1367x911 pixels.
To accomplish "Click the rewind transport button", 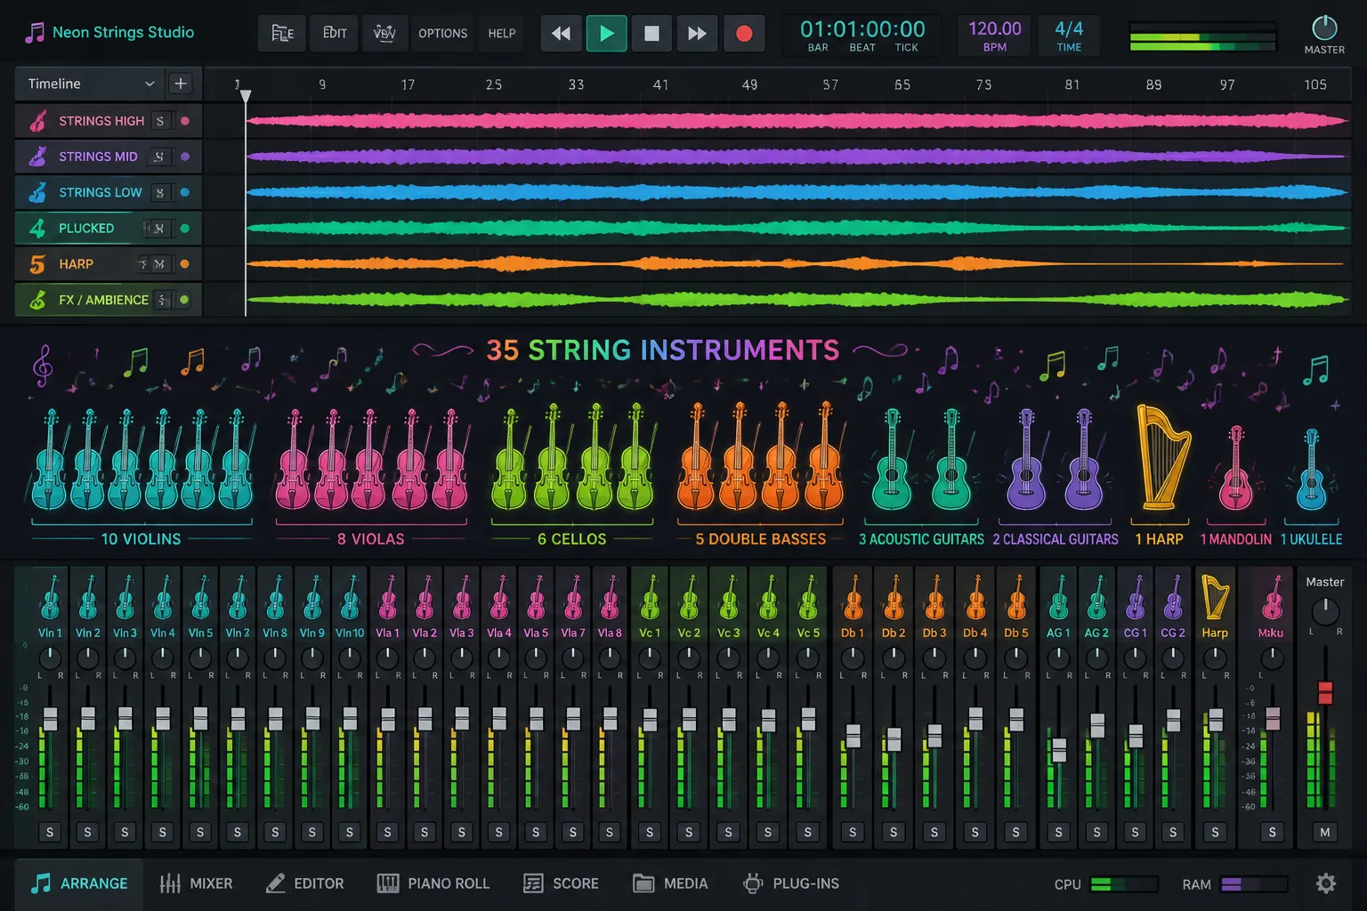I will (561, 34).
